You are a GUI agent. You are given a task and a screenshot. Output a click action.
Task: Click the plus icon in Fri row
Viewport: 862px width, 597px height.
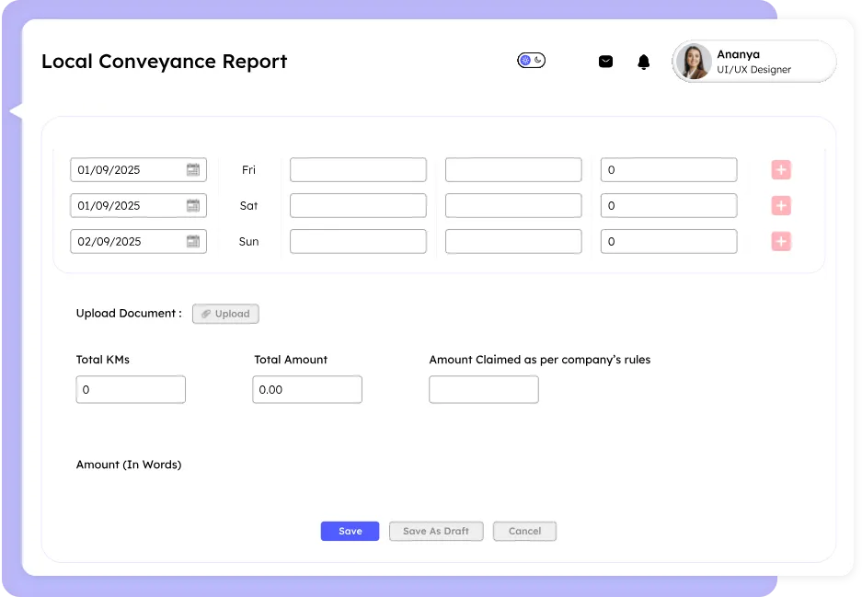tap(781, 170)
